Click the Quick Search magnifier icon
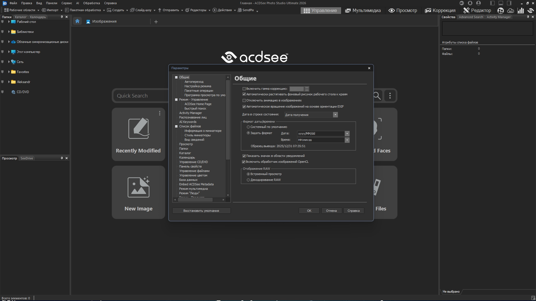The width and height of the screenshot is (536, 301). (377, 96)
